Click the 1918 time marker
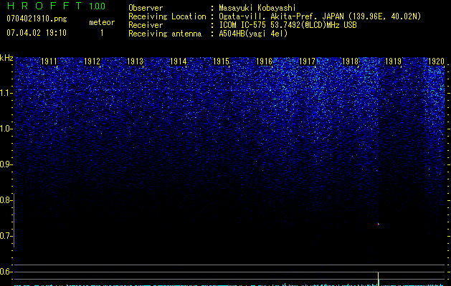Image resolution: width=451 pixels, height=286 pixels. [350, 61]
